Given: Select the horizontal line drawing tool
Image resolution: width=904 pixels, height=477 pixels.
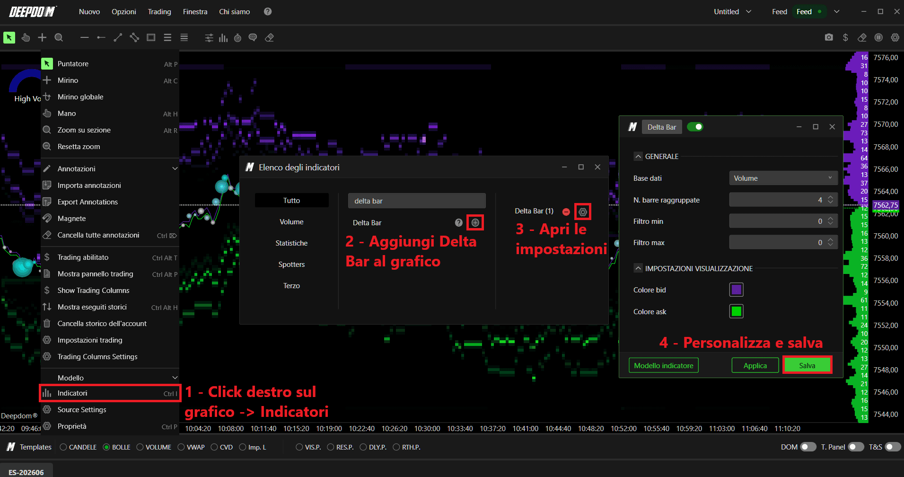Looking at the screenshot, I should coord(85,37).
